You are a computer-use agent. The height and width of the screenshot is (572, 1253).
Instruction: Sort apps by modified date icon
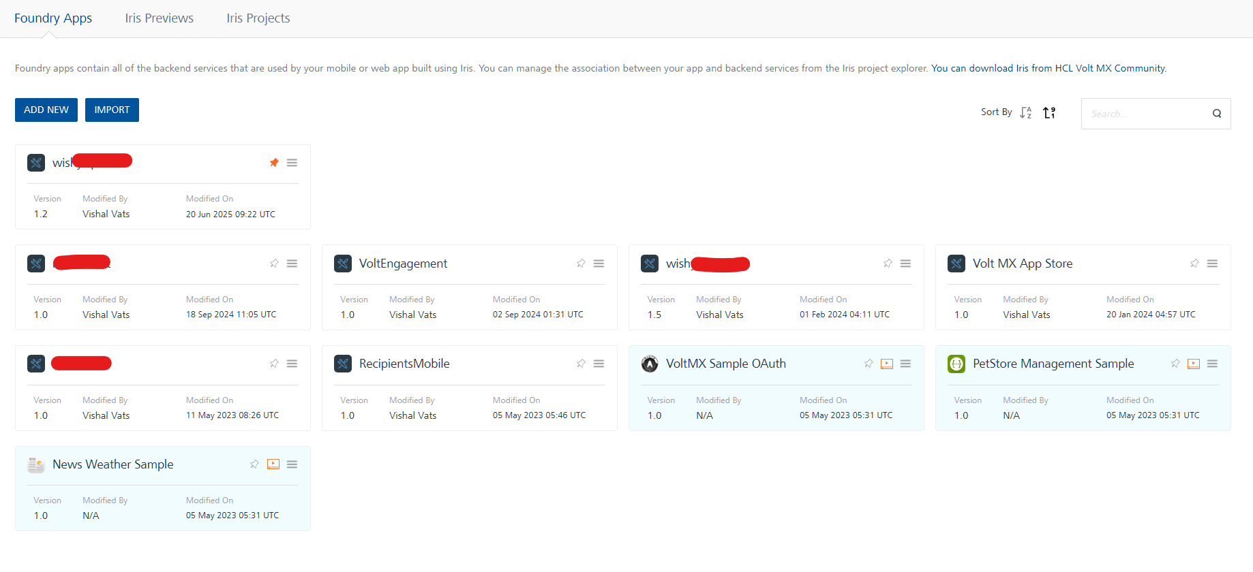(1049, 112)
